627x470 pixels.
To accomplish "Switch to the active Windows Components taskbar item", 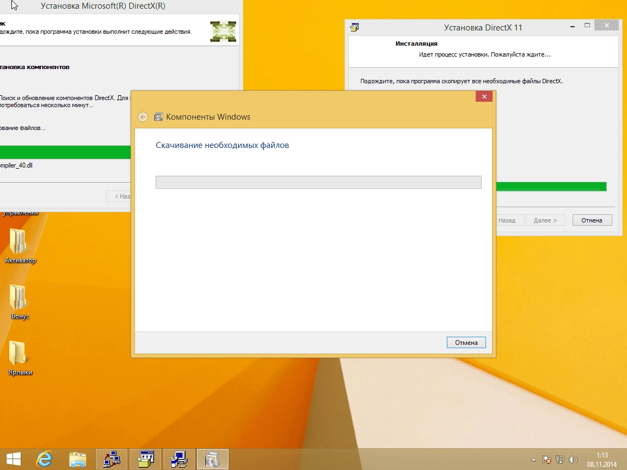I will tap(213, 459).
